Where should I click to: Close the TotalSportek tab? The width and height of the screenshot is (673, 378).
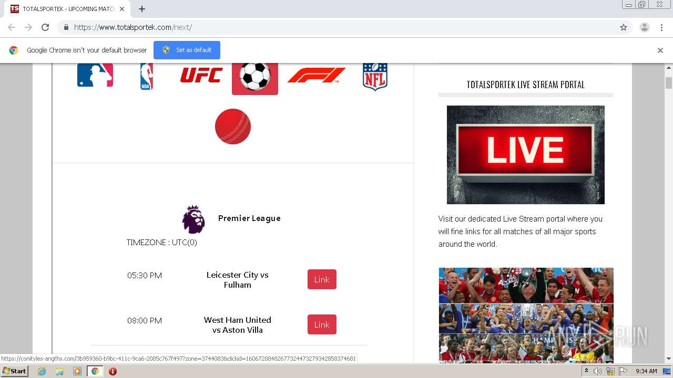122,9
